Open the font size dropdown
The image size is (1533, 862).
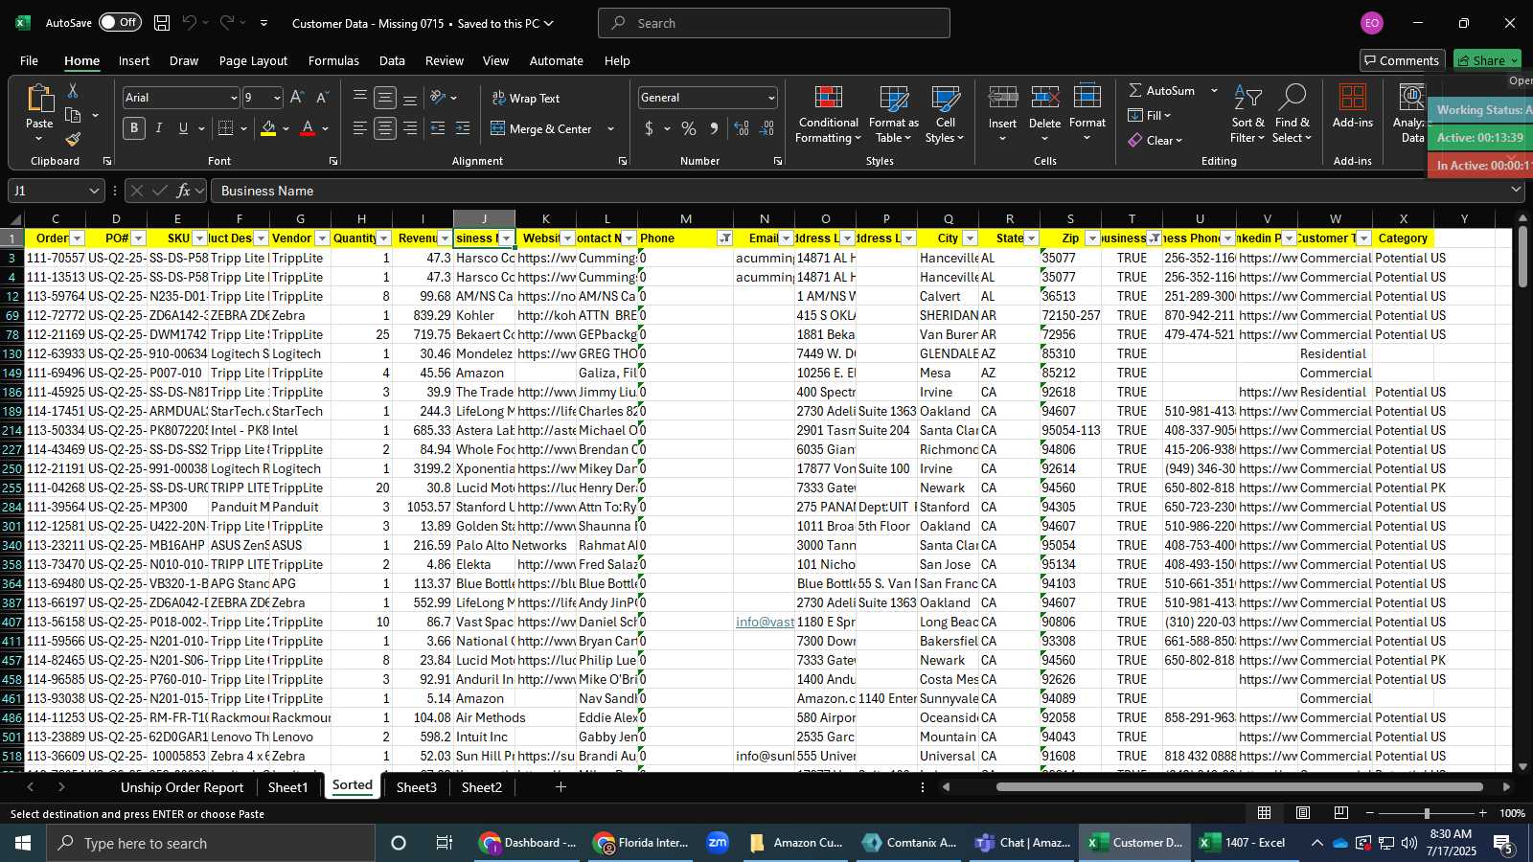(x=277, y=98)
